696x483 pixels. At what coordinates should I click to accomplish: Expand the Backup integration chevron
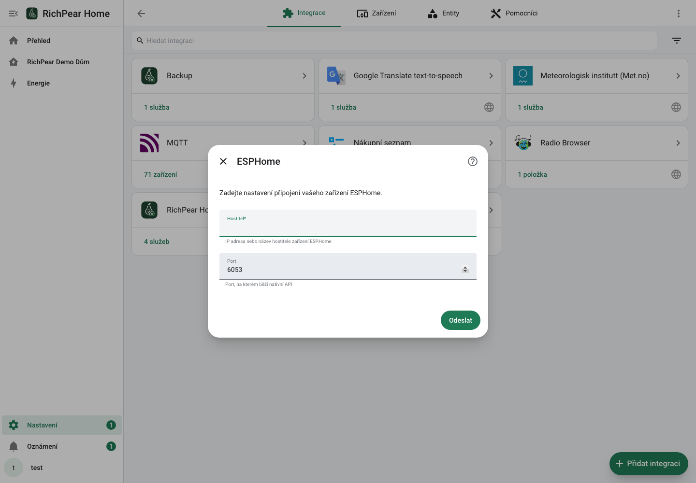pos(304,76)
